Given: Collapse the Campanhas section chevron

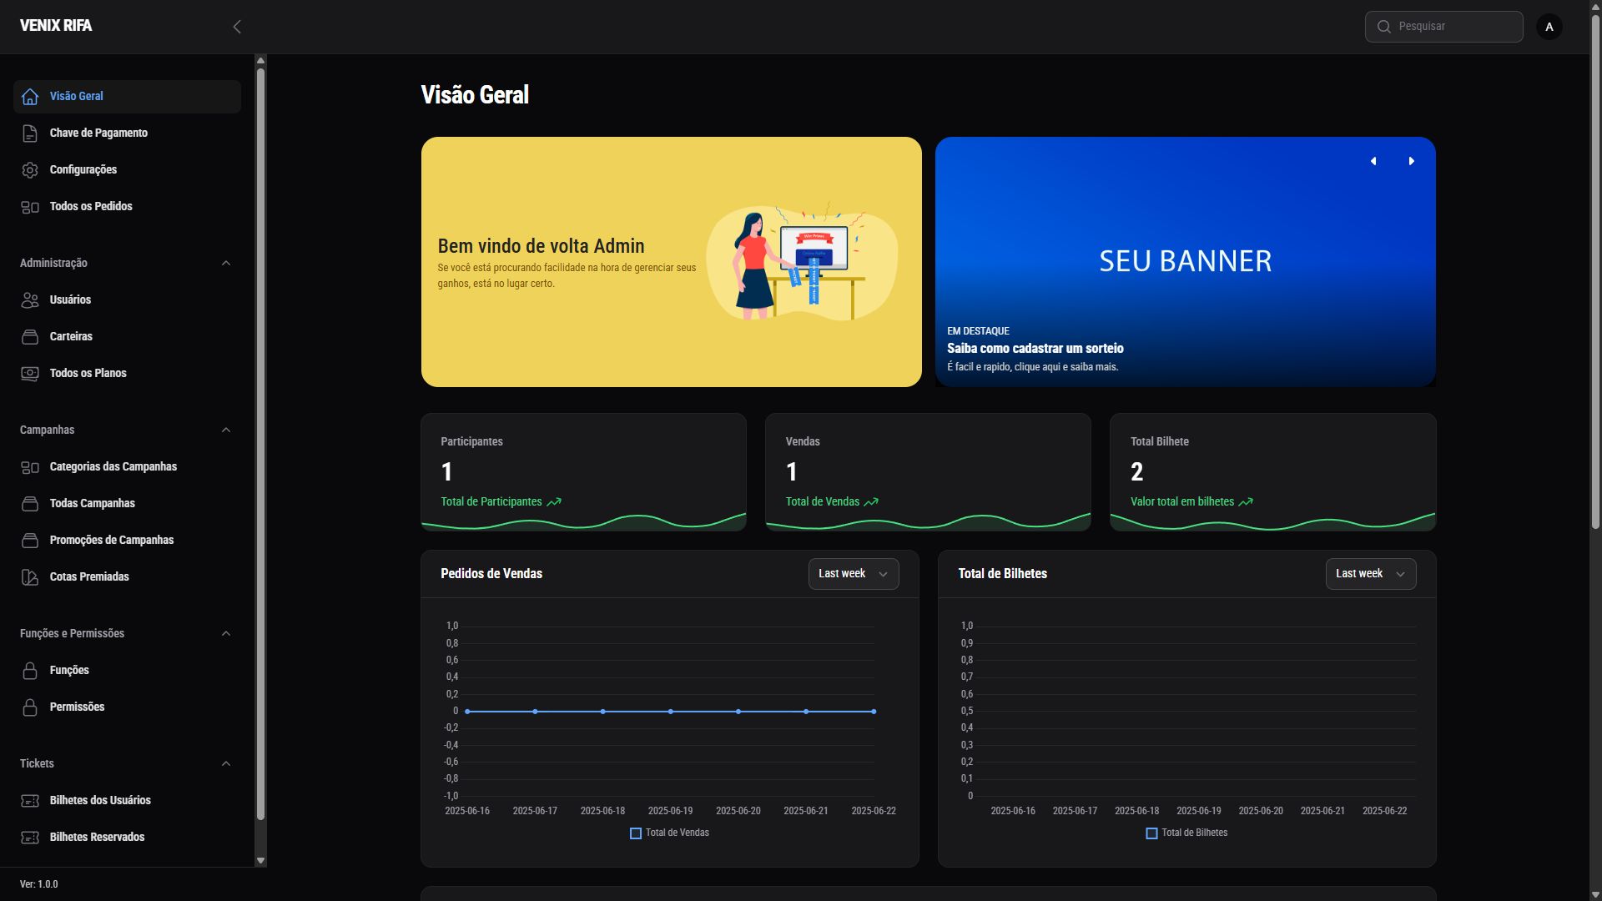Looking at the screenshot, I should click(226, 430).
